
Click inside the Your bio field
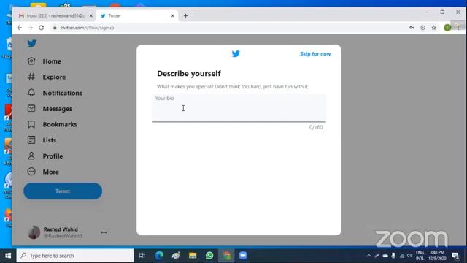239,107
